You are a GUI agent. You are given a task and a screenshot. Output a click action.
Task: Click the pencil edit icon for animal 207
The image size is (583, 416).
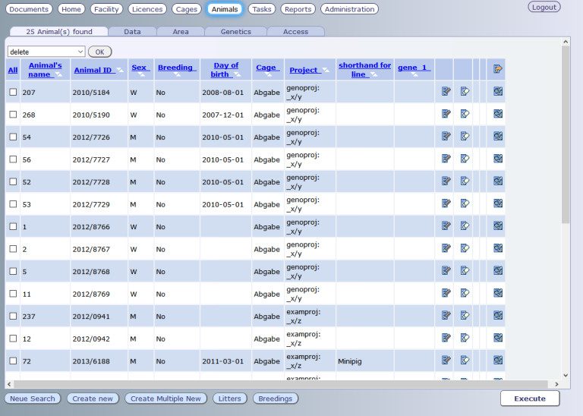pyautogui.click(x=446, y=91)
